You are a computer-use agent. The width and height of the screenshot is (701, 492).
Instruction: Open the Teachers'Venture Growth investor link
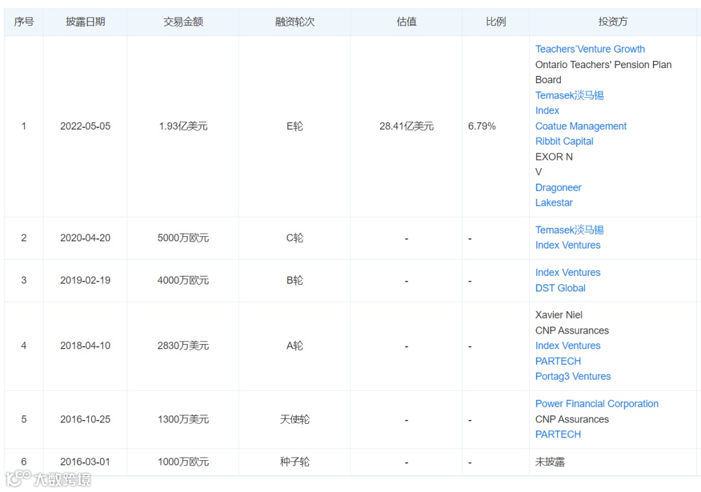[590, 49]
